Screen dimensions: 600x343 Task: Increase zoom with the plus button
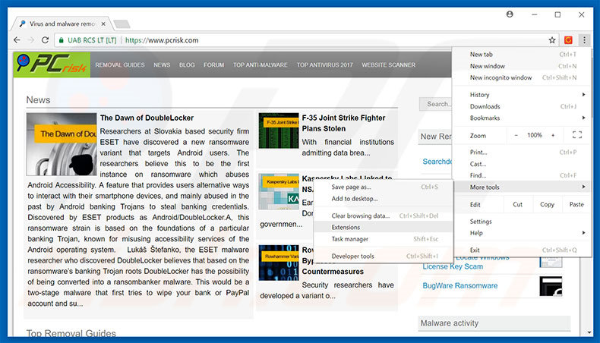click(x=553, y=135)
